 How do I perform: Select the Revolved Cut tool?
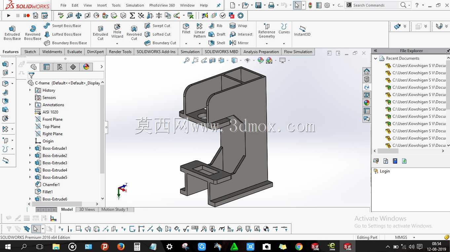pyautogui.click(x=134, y=33)
